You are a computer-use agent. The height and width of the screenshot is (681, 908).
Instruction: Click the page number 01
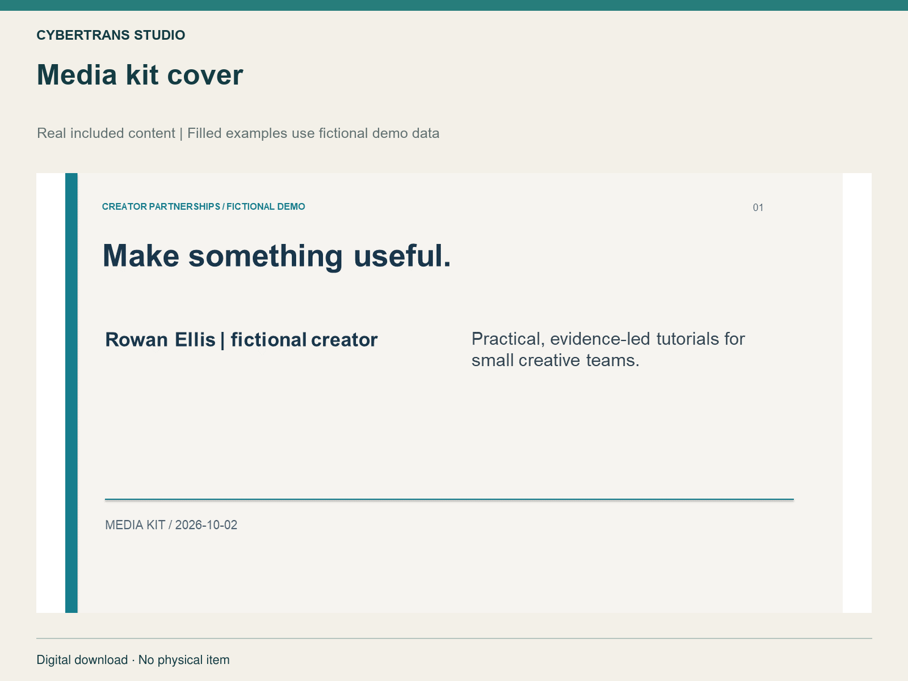[x=758, y=208]
